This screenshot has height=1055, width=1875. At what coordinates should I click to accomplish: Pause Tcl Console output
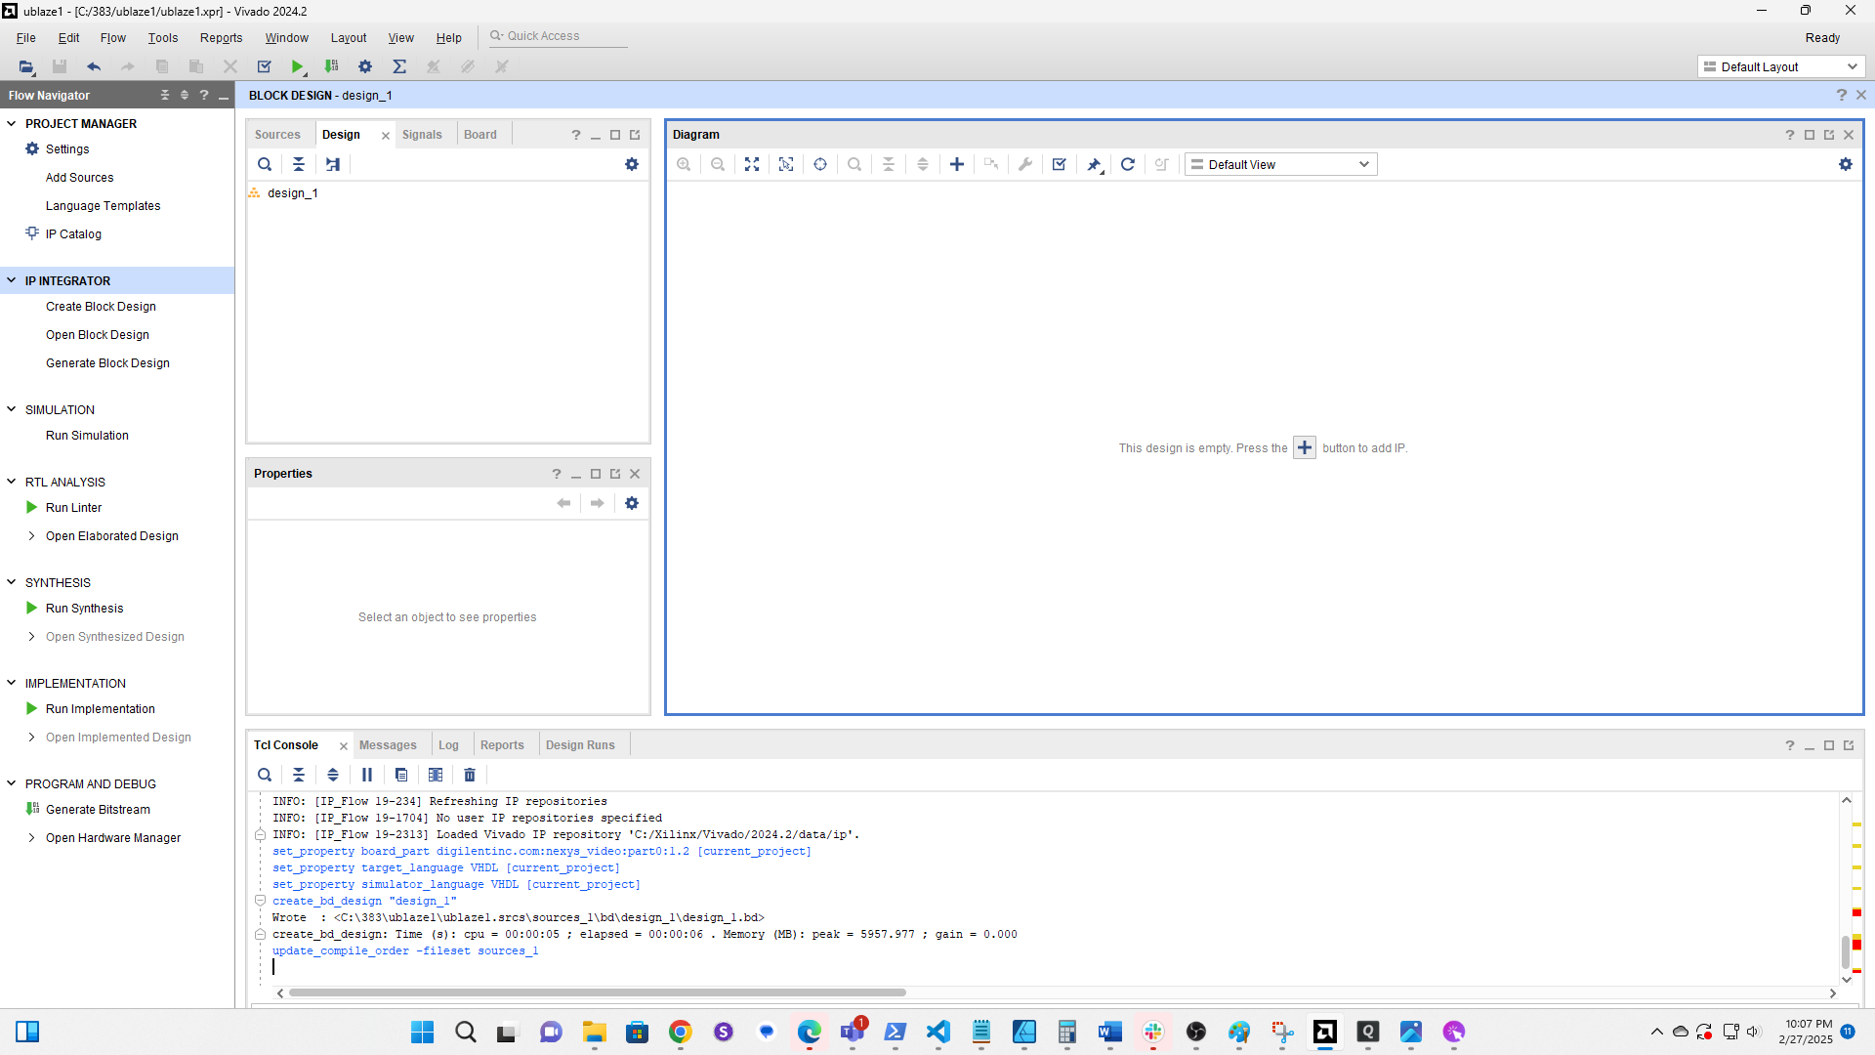coord(366,775)
